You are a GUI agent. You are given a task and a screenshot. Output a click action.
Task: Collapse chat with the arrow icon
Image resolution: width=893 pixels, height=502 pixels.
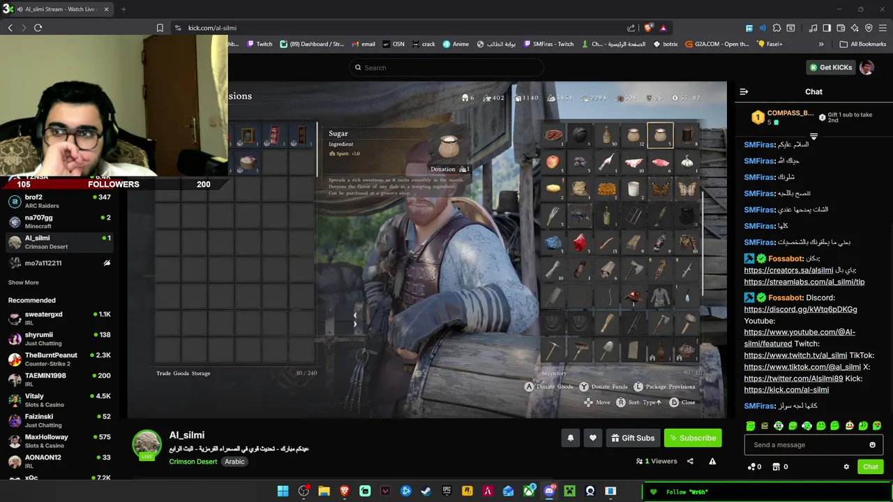(744, 91)
